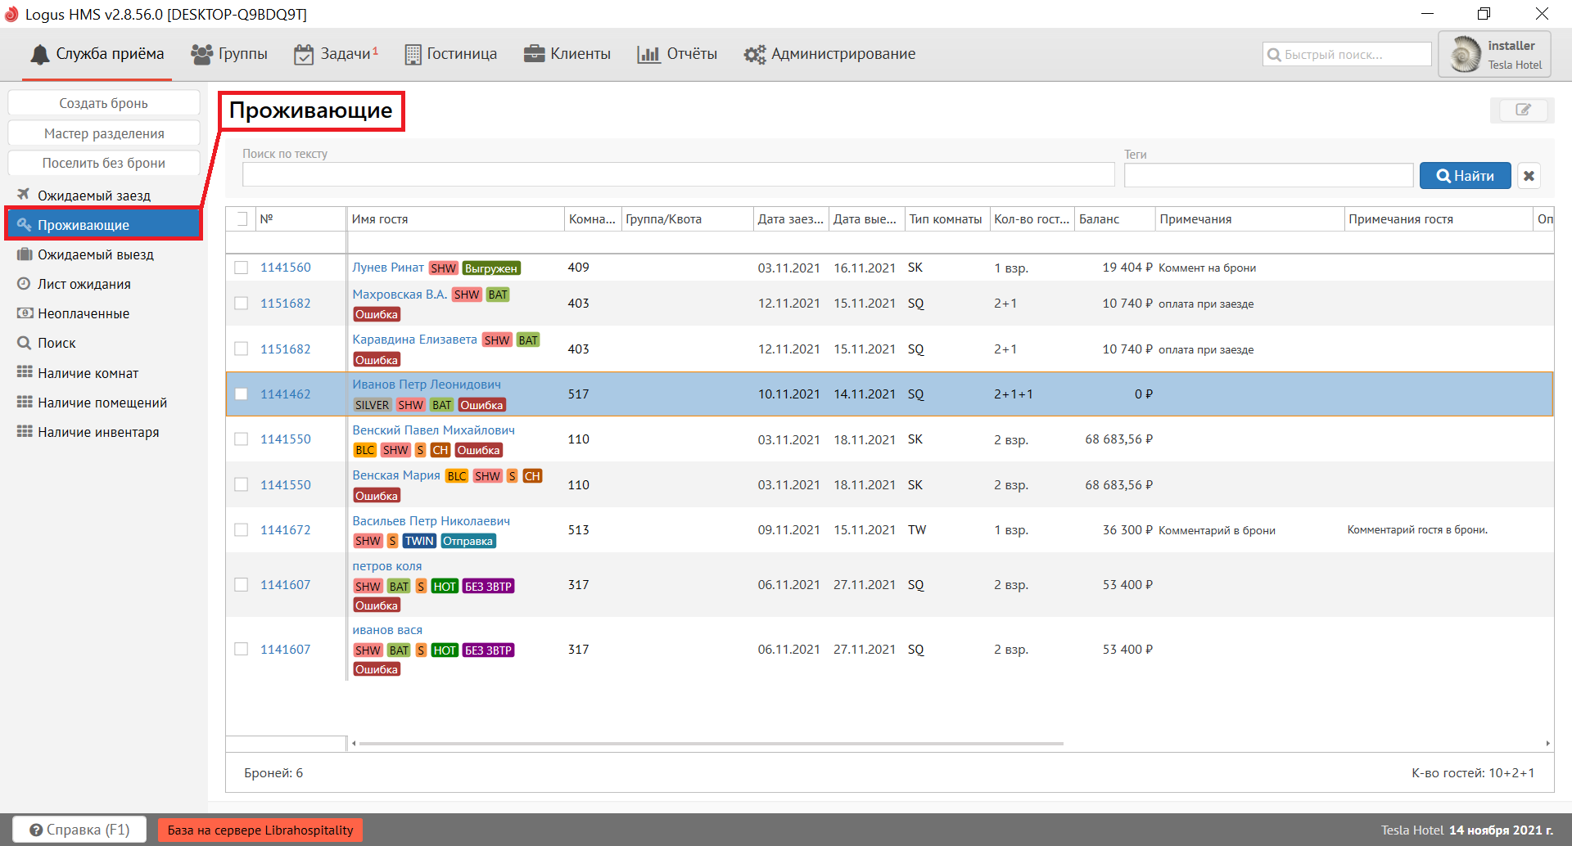Viewport: 1572px width, 846px height.
Task: Click the Гостиница building icon
Action: (x=413, y=55)
